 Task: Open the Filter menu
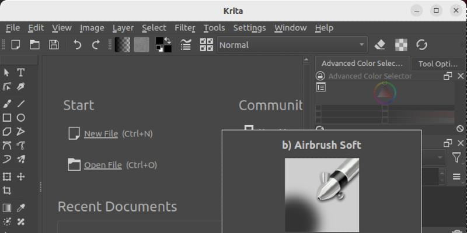[184, 27]
